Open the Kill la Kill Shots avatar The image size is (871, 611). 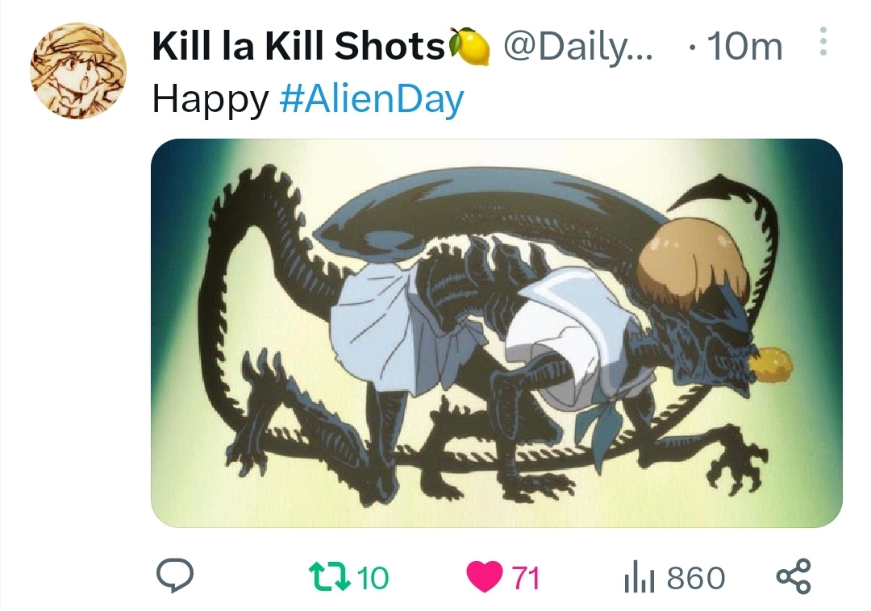(78, 70)
